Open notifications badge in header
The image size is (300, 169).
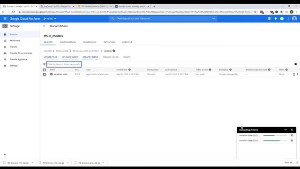(282, 19)
